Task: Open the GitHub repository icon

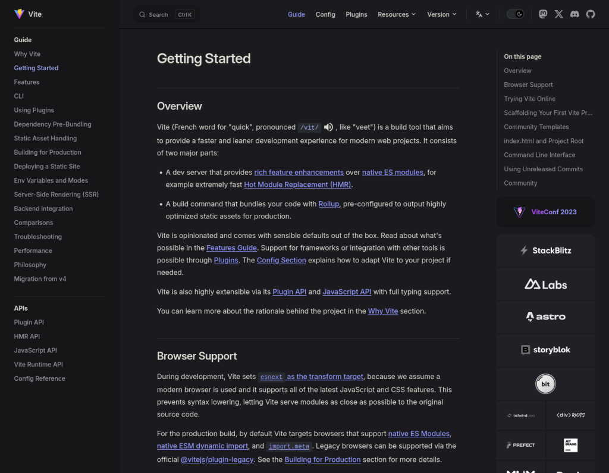Action: coord(591,14)
